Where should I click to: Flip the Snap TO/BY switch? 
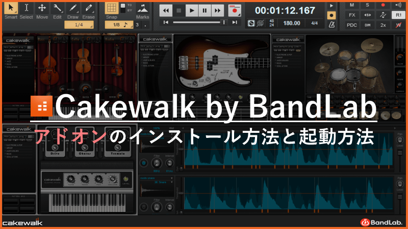[123, 8]
